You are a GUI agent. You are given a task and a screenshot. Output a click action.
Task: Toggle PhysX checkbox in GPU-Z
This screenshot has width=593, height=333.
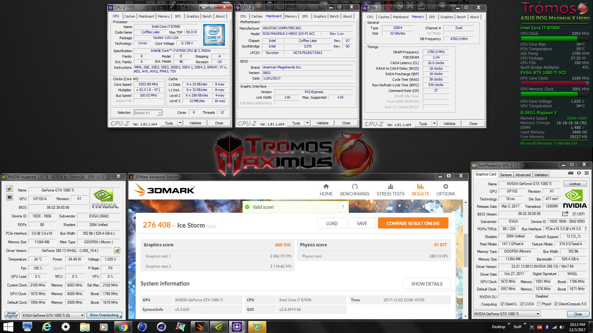539,304
